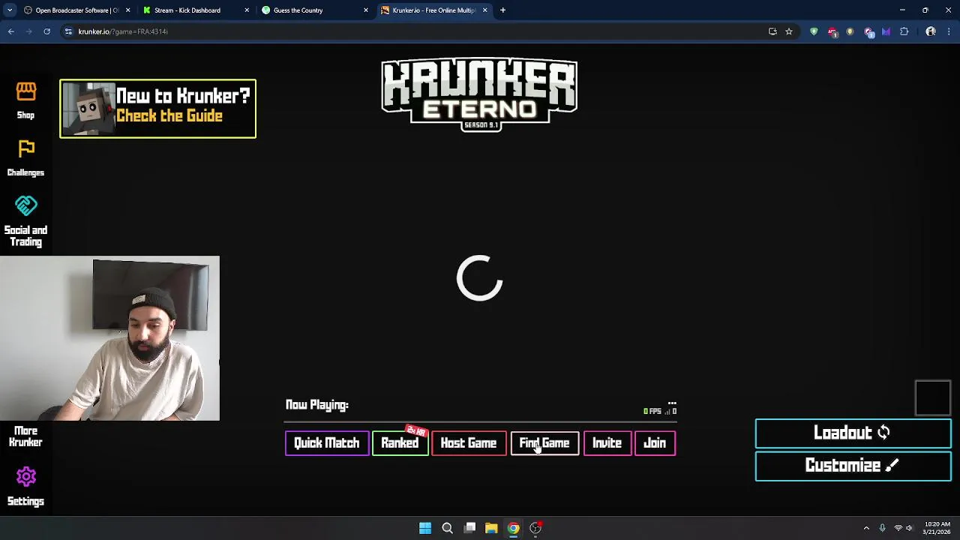
Task: Go back in browser history
Action: click(x=11, y=31)
